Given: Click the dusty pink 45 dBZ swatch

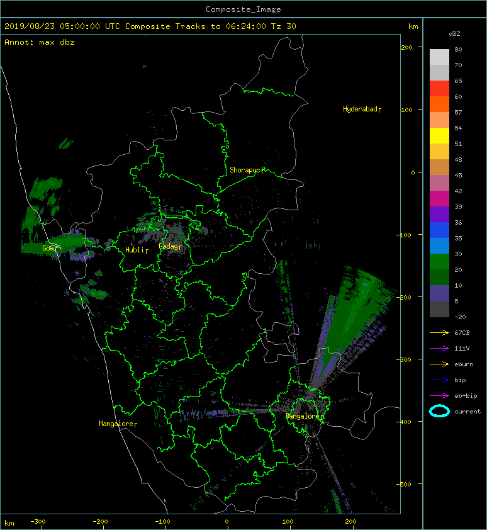Looking at the screenshot, I should [x=439, y=183].
